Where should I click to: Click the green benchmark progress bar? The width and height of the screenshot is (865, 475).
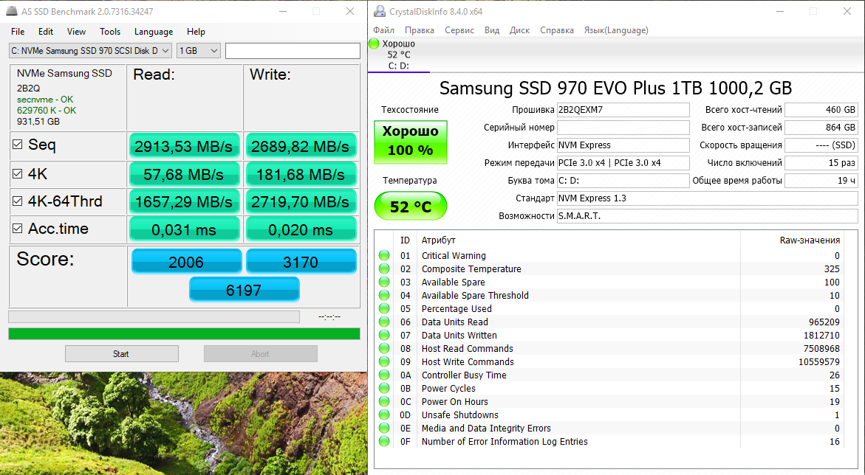coord(184,334)
